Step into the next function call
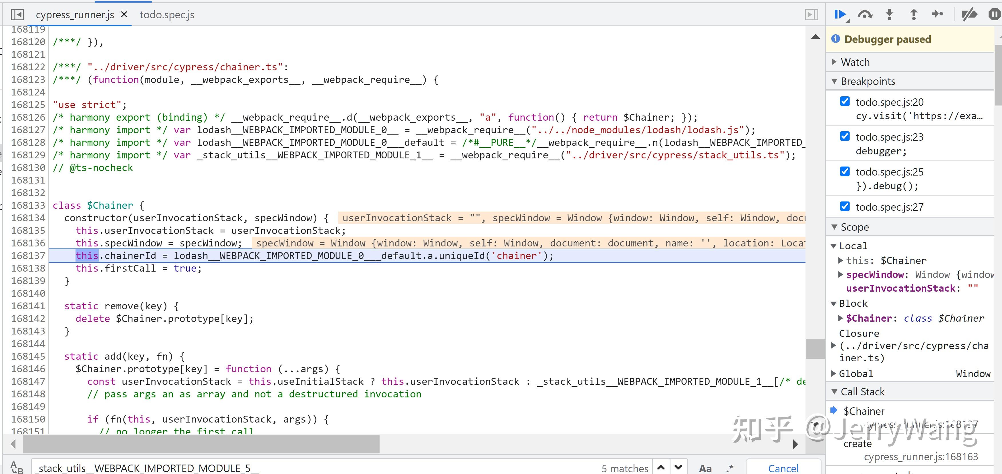This screenshot has width=1002, height=474. click(x=890, y=15)
